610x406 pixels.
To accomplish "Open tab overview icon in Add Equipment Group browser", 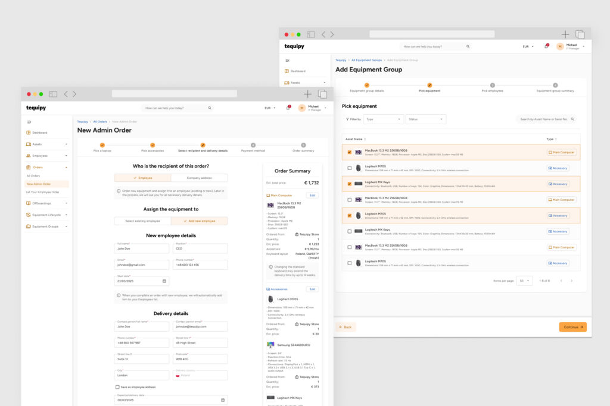I will point(580,34).
